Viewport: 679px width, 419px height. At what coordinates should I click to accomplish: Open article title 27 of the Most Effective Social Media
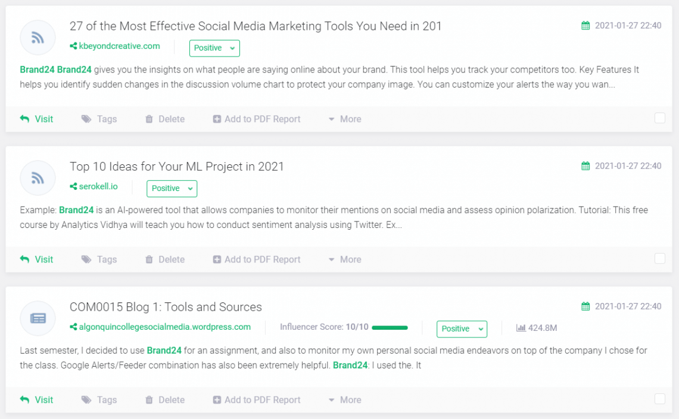pos(256,26)
